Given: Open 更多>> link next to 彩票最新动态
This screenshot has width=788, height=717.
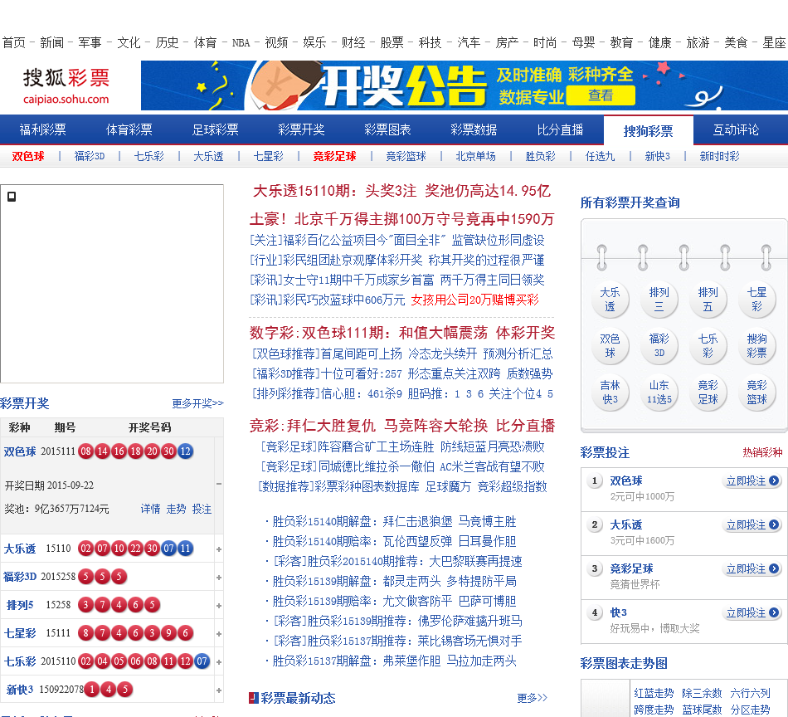Looking at the screenshot, I should 533,698.
